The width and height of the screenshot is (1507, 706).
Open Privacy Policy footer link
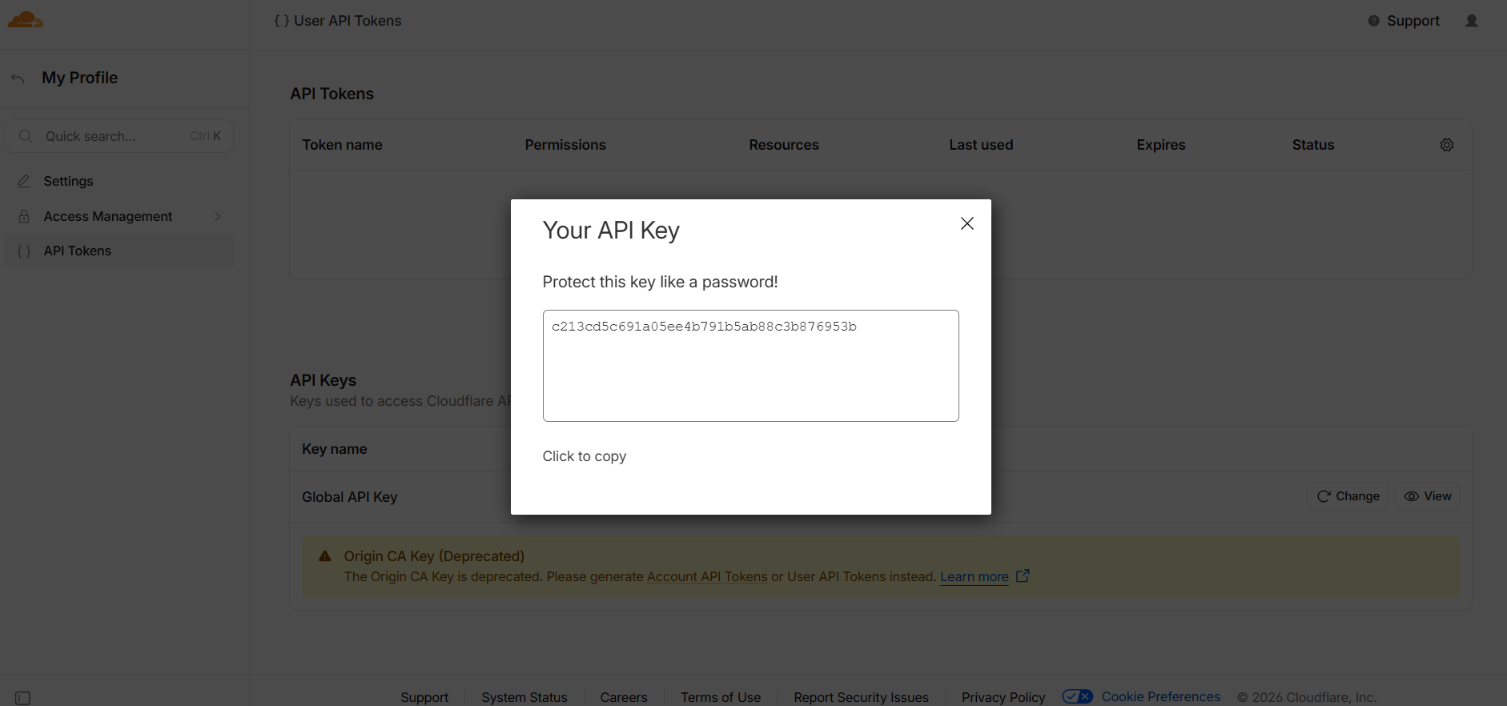click(1003, 697)
